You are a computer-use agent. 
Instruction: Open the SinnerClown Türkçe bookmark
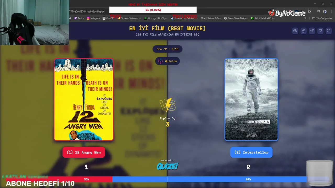[236, 18]
